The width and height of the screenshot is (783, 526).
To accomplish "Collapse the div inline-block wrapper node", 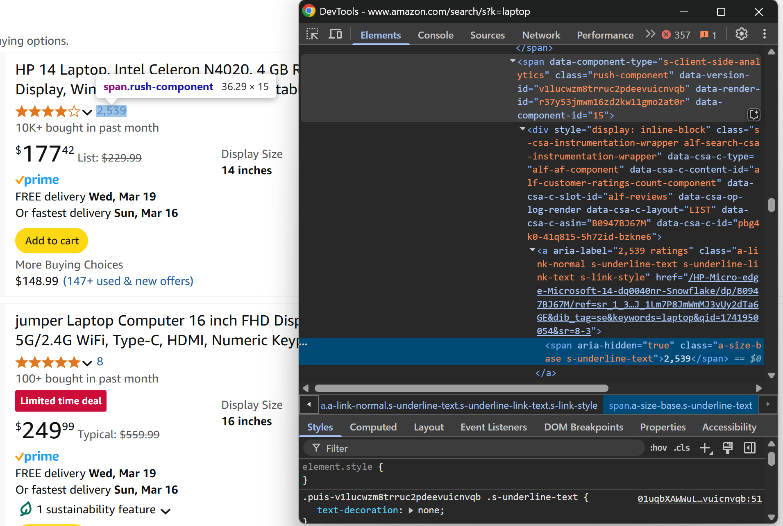I will pos(522,129).
